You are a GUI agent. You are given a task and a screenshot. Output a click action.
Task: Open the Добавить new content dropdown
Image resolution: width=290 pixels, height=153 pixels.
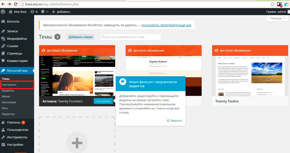click(x=61, y=12)
